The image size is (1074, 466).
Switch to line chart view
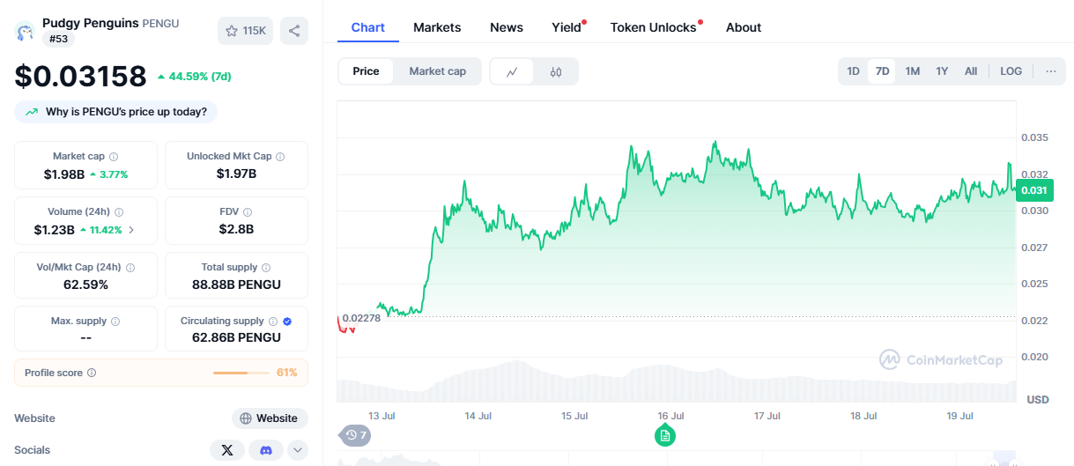(x=512, y=71)
